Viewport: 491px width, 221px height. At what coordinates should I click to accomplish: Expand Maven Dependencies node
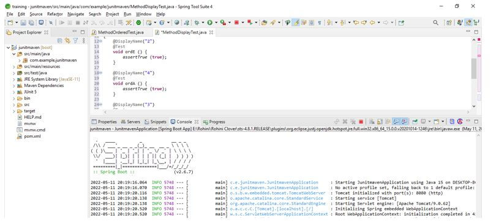(14, 86)
